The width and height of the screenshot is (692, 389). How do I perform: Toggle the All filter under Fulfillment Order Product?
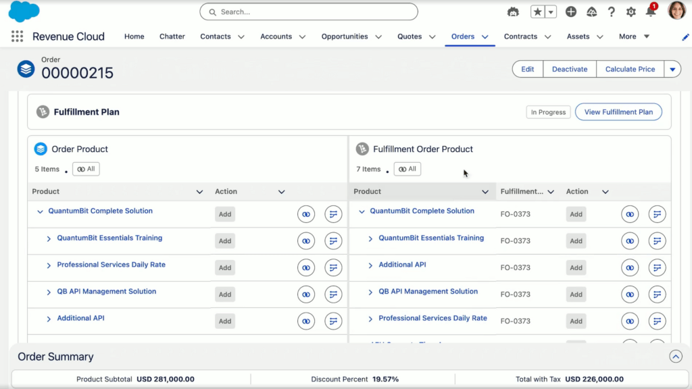407,169
